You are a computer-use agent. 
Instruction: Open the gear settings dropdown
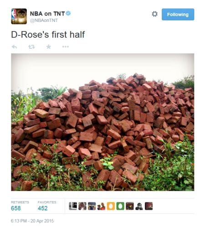(x=154, y=14)
